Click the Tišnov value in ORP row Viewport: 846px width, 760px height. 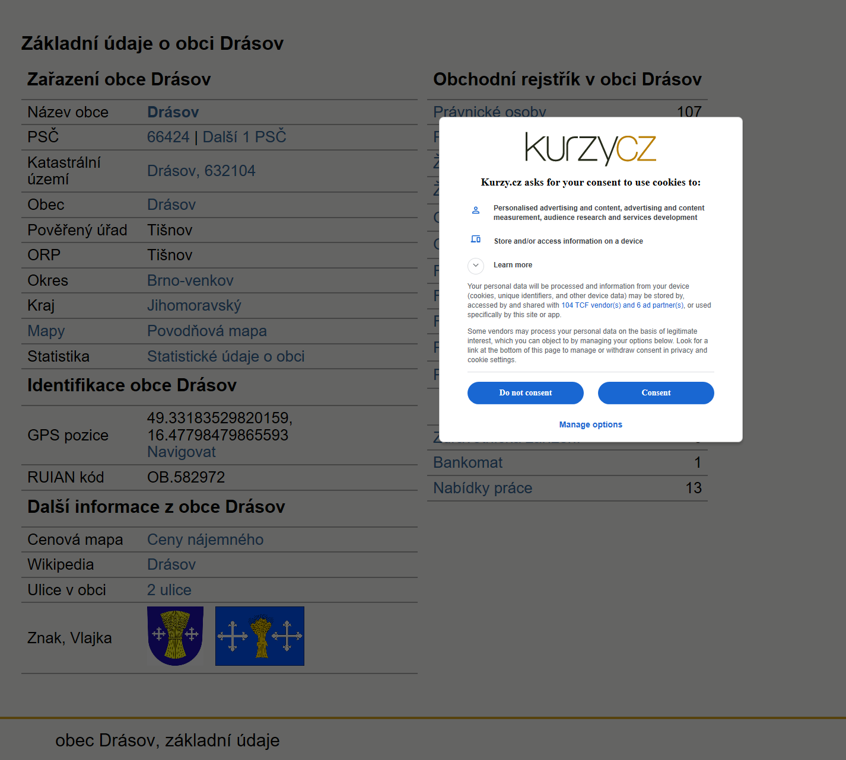170,255
